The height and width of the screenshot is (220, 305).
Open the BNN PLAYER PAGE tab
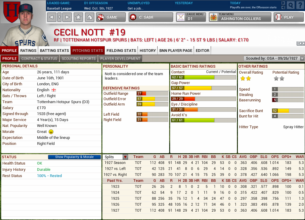(176, 51)
